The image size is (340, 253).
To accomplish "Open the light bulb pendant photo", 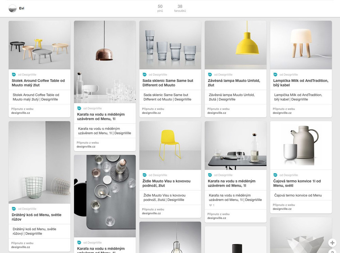I will tap(170, 237).
